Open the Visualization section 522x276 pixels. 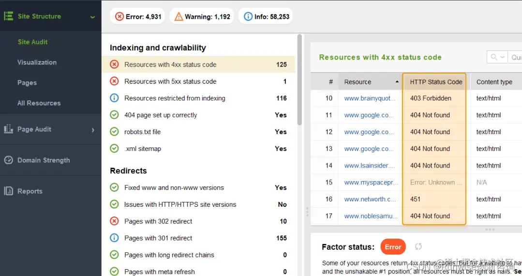[37, 62]
